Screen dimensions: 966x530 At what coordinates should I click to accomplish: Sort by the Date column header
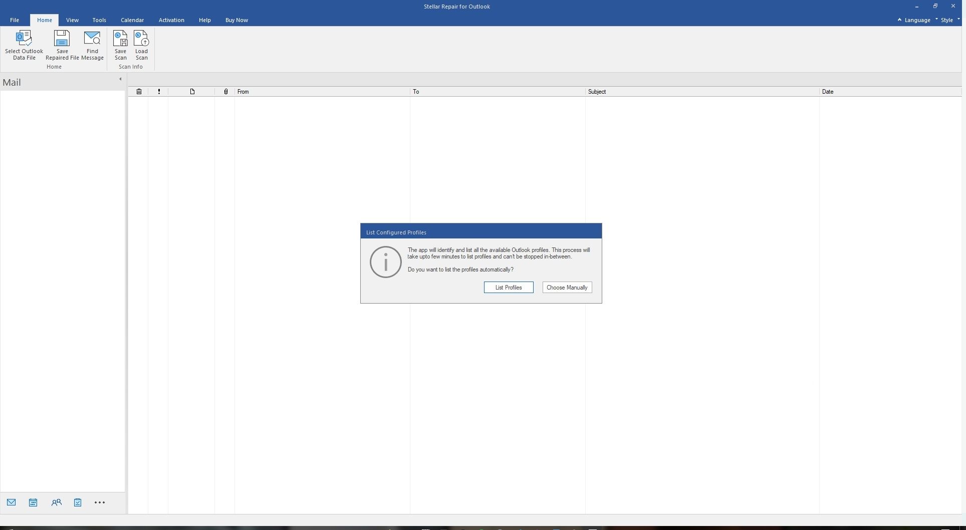(890, 92)
